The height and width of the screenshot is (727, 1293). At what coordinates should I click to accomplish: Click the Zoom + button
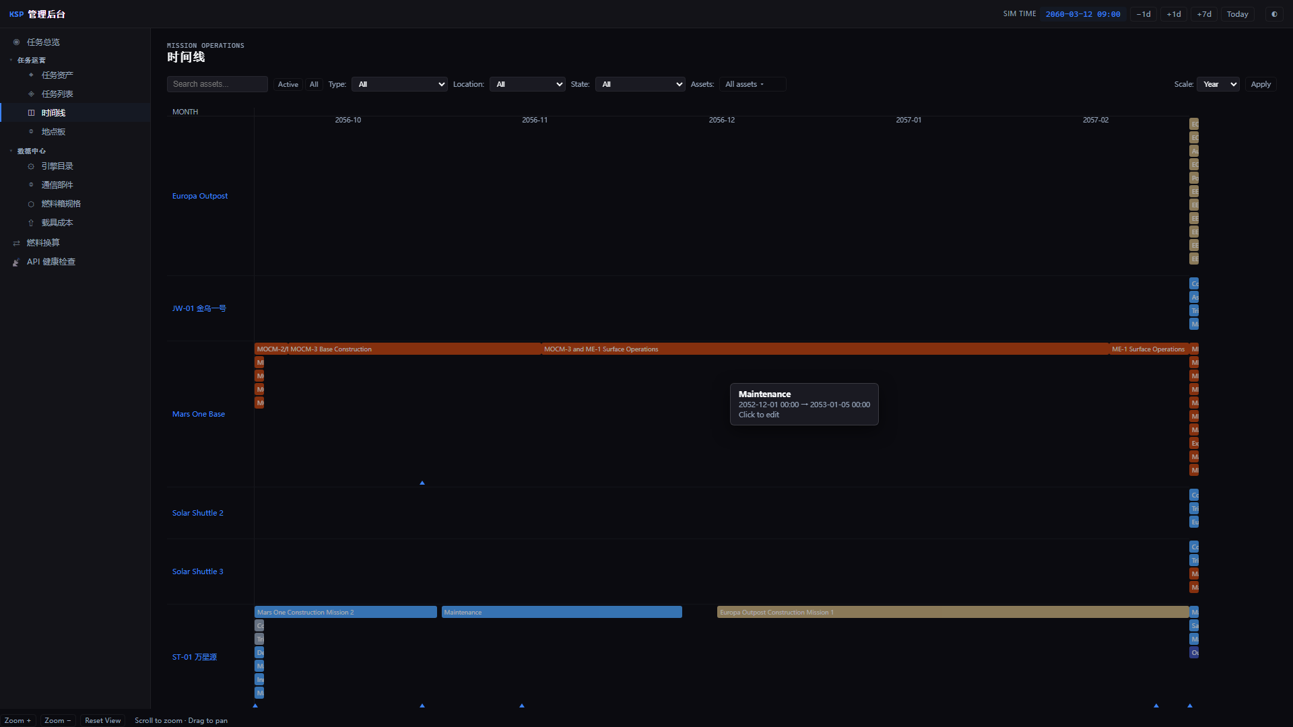(18, 720)
